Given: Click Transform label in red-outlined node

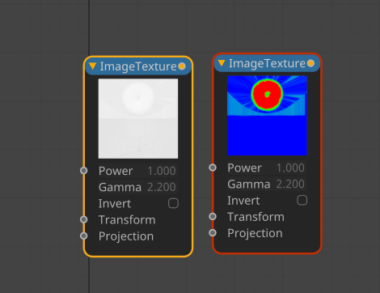Looking at the screenshot, I should click(255, 217).
